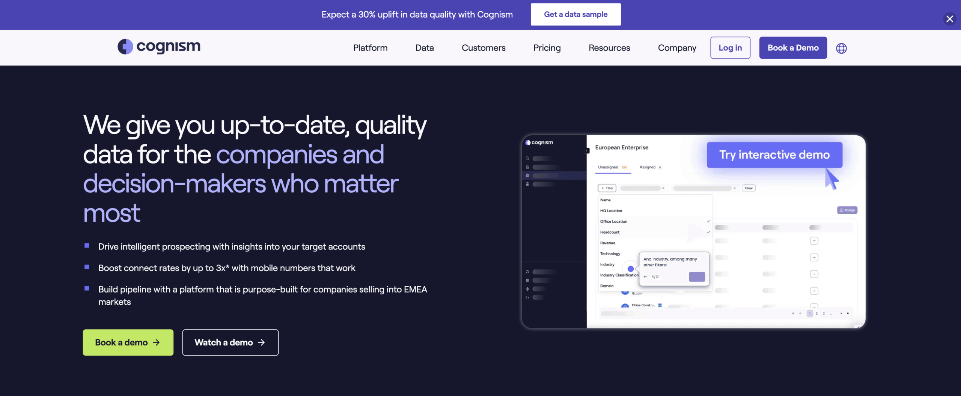This screenshot has height=396, width=961.
Task: Click the LinkedIn icon beside China Constru entry
Action: tap(660, 305)
